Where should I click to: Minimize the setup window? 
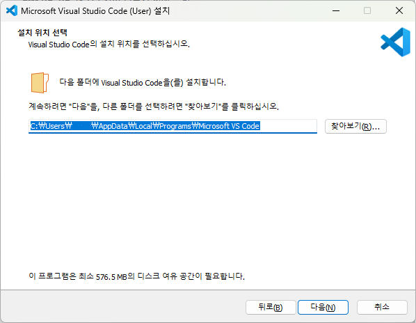coord(336,10)
